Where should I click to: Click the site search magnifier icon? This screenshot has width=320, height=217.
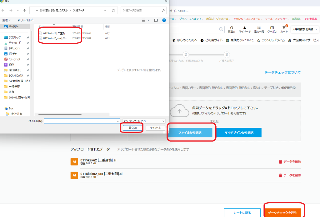click(221, 29)
